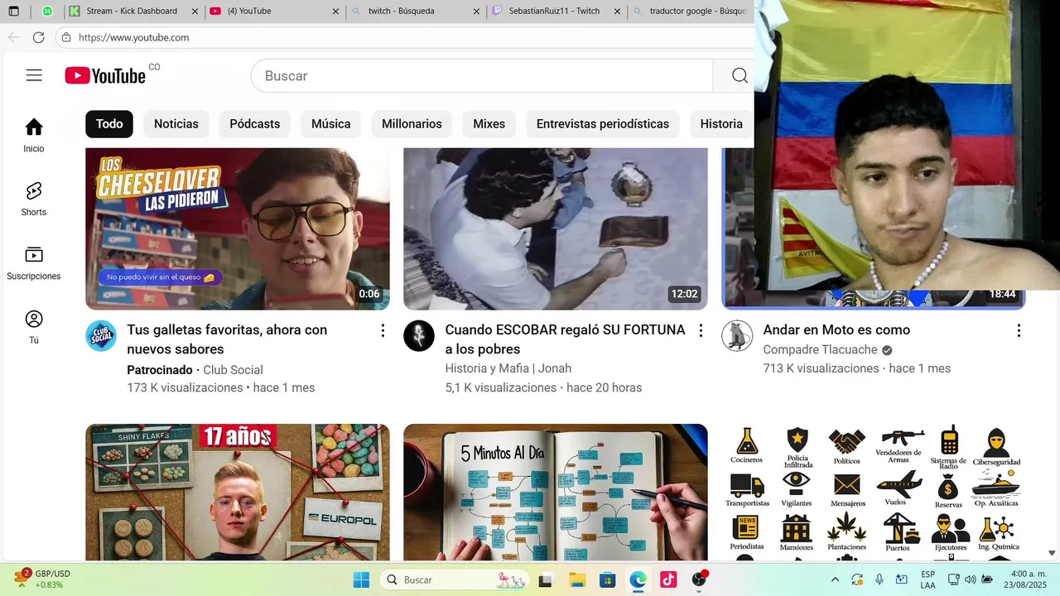Viewport: 1060px width, 596px height.
Task: Select the Entrevistas periodísticas filter chip
Action: click(x=603, y=123)
